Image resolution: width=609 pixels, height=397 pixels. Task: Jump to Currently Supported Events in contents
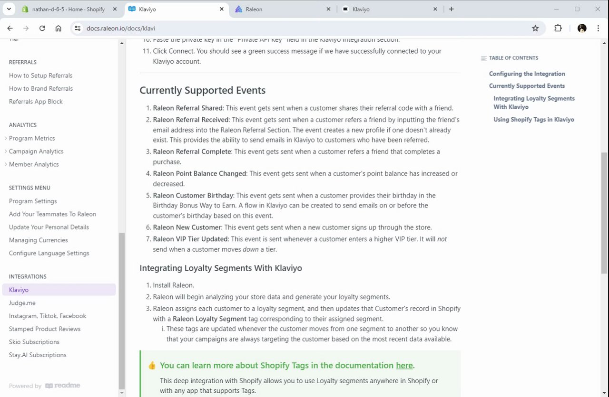(527, 86)
